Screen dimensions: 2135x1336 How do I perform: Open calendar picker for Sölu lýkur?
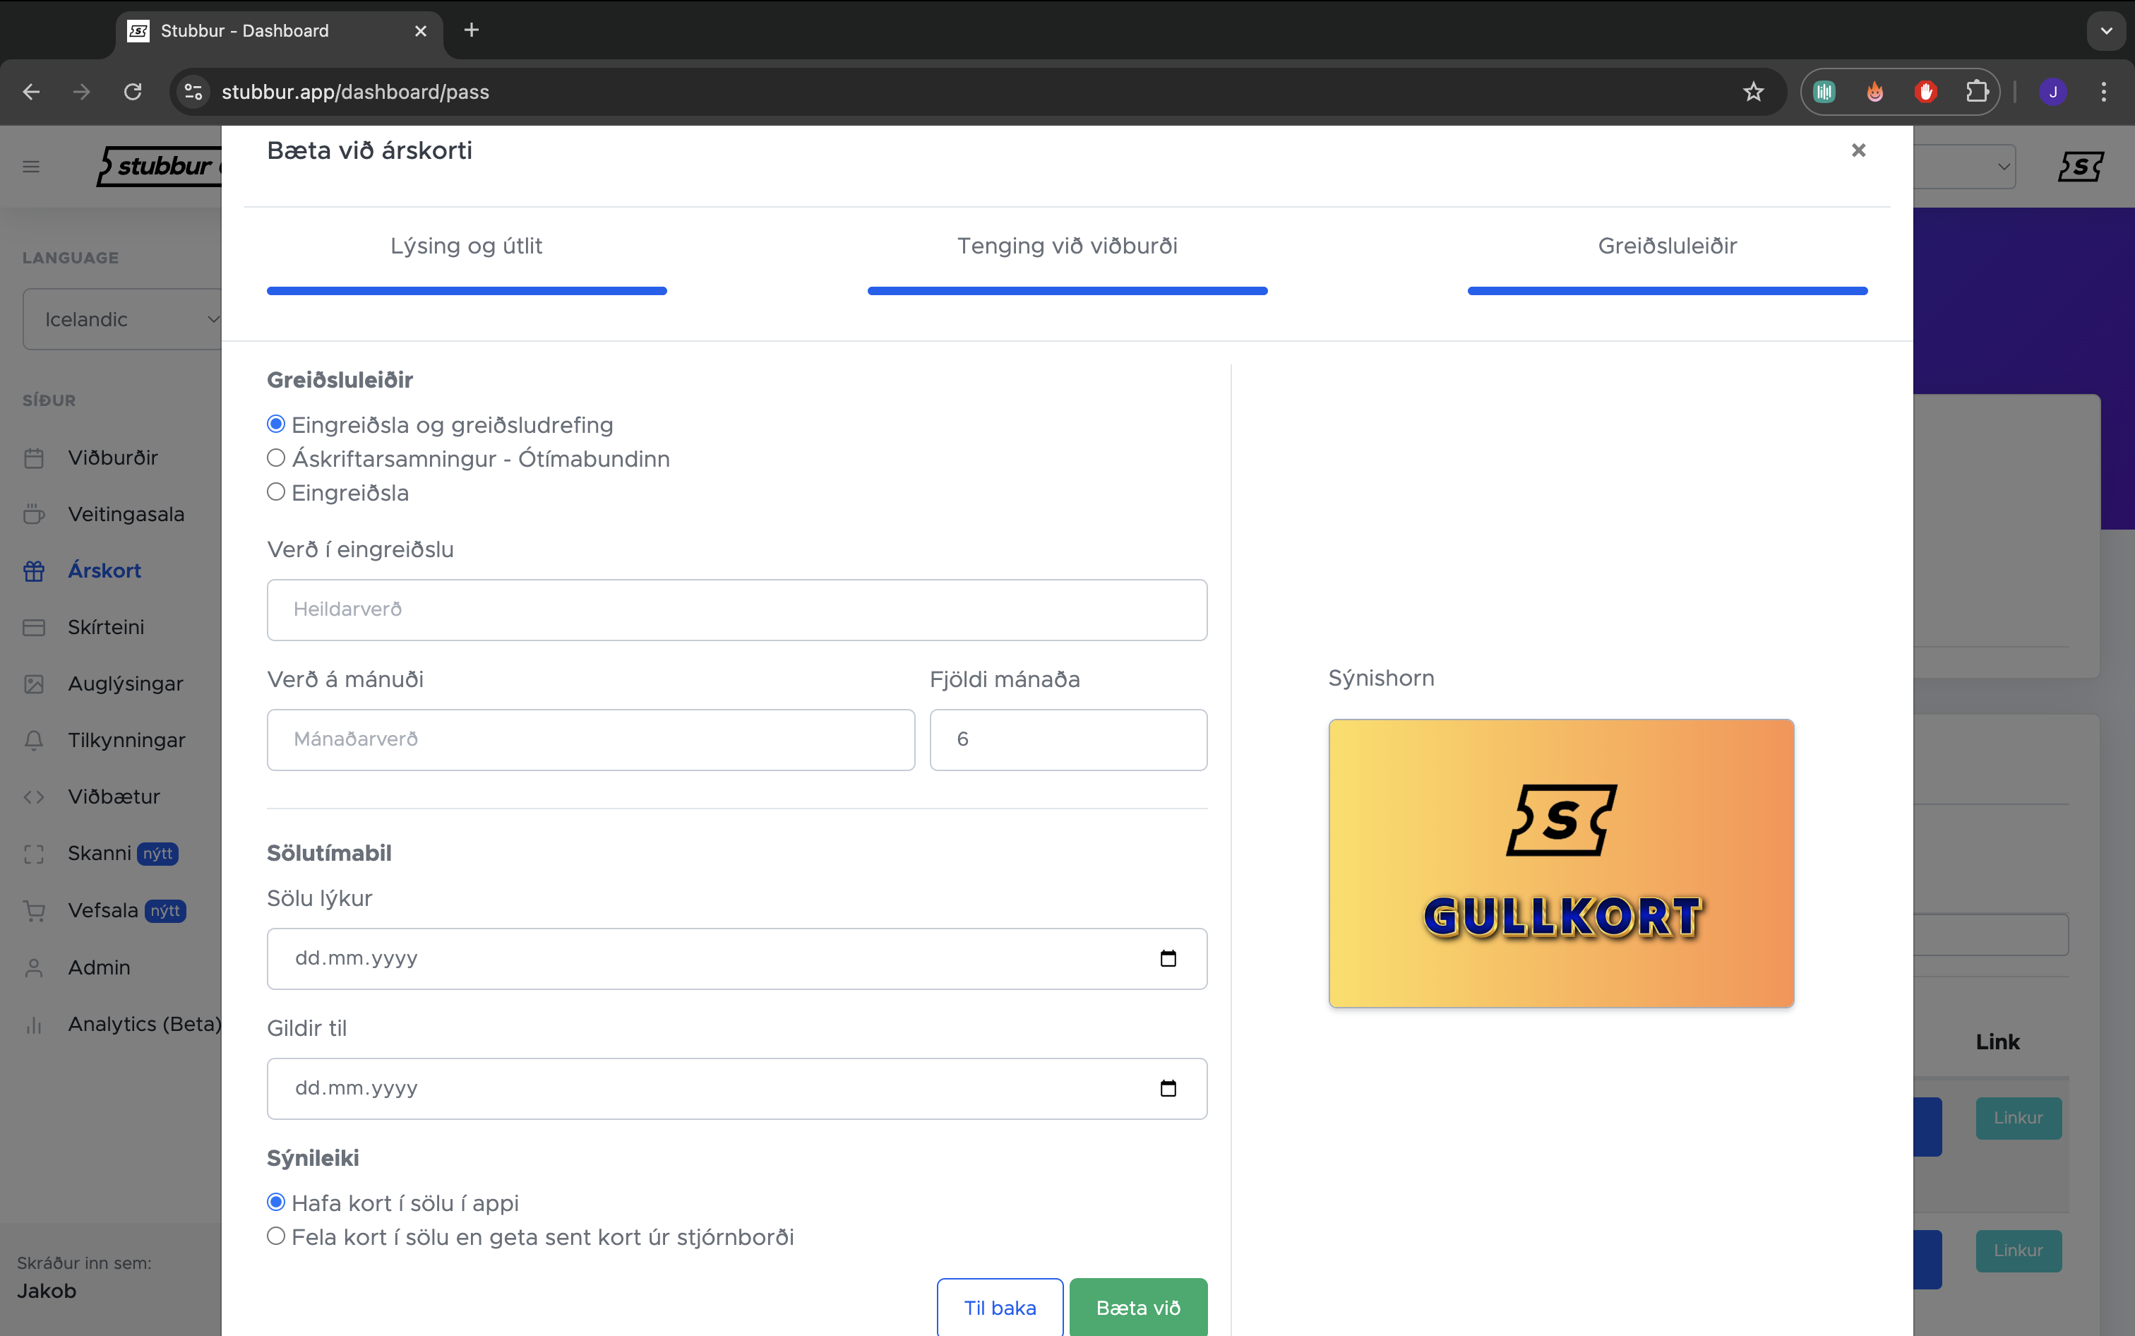tap(1168, 959)
